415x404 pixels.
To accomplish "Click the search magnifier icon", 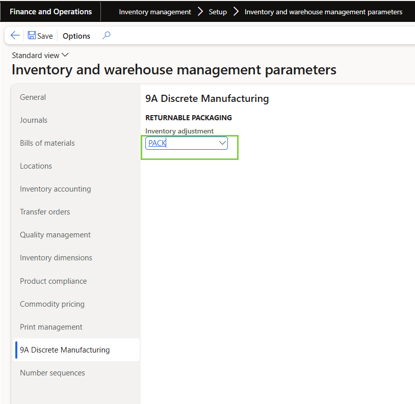I will [x=106, y=36].
